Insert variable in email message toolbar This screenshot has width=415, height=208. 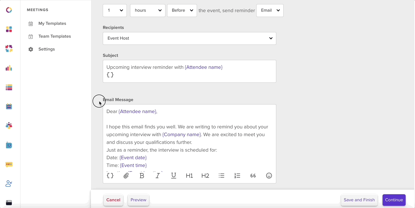(x=110, y=176)
